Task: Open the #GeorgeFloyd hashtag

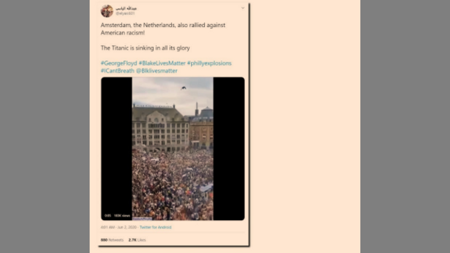Action: (x=119, y=63)
